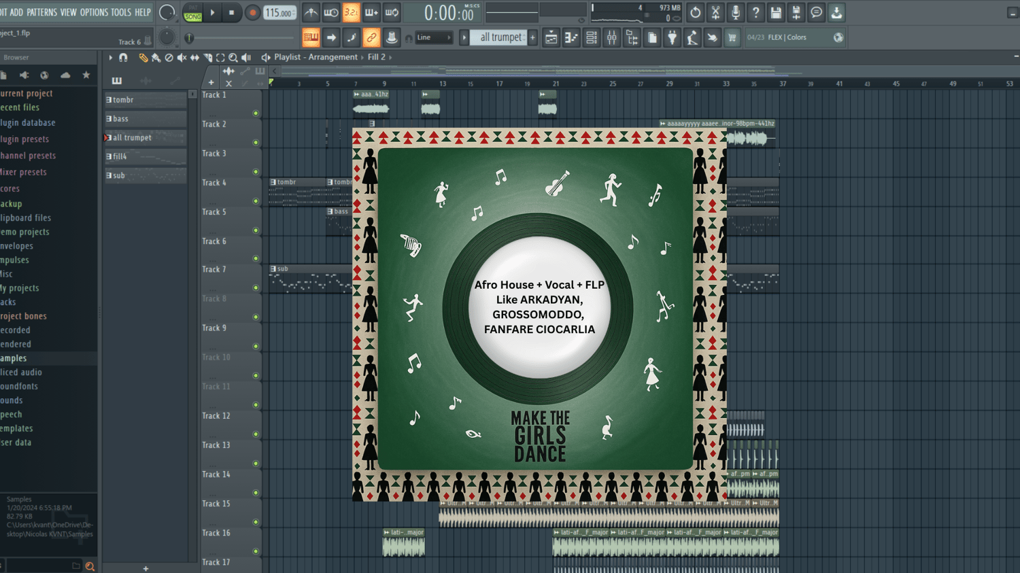Click the save project floppy icon

click(x=776, y=12)
